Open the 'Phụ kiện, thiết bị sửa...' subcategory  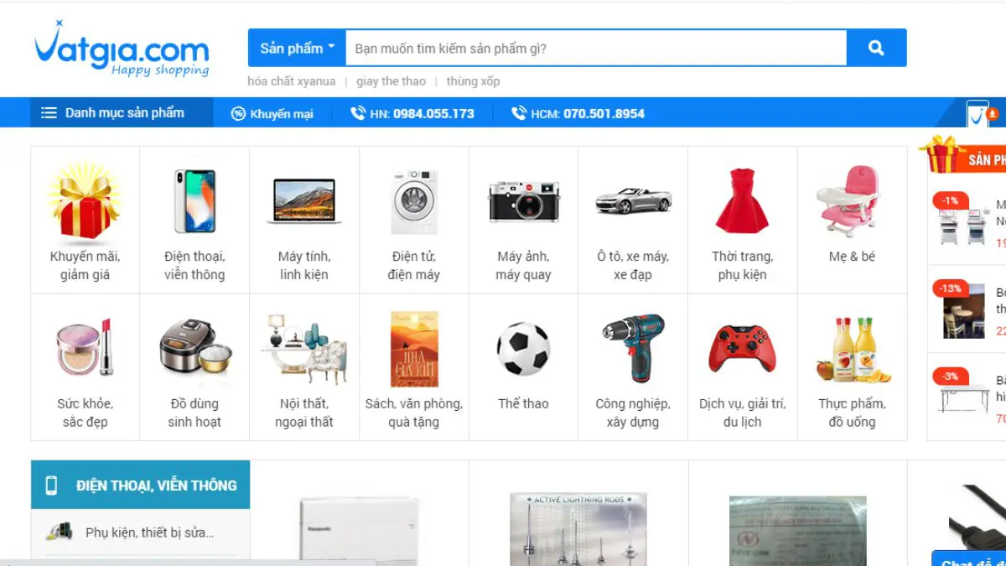pyautogui.click(x=149, y=532)
